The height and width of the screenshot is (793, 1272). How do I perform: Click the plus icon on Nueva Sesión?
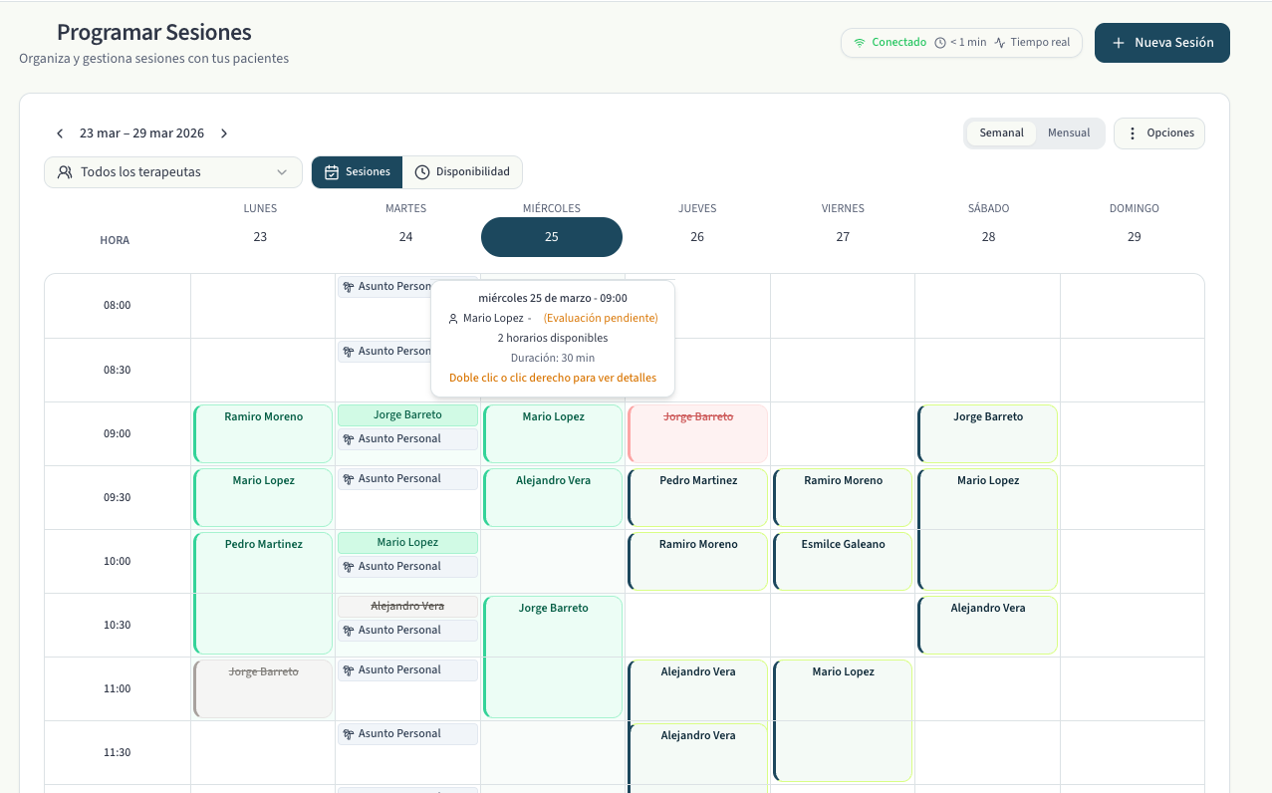coord(1119,43)
